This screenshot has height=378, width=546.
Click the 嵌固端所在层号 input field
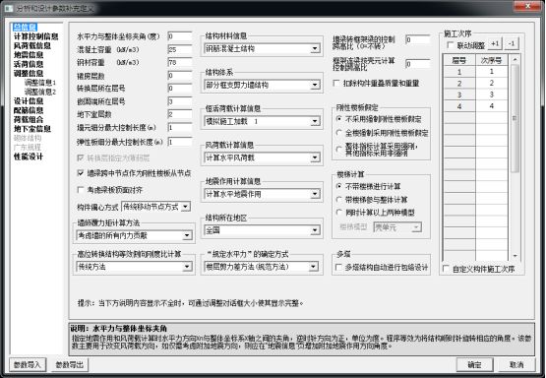coord(180,101)
